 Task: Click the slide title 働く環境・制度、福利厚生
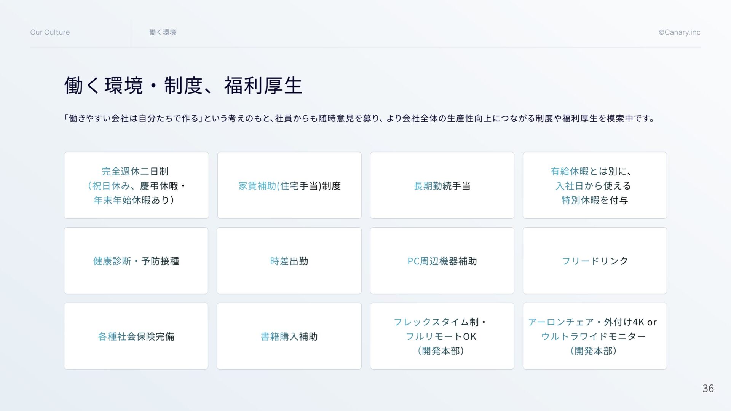(183, 85)
